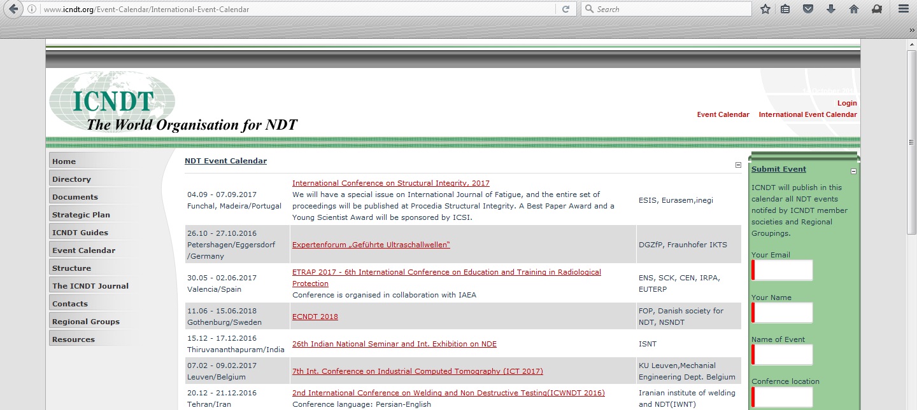Open Expertenforum Geführte Ultraschallwellen link

(371, 245)
